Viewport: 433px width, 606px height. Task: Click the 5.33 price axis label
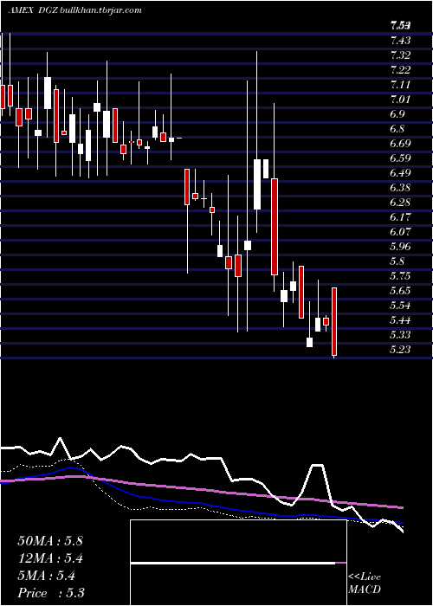point(400,335)
